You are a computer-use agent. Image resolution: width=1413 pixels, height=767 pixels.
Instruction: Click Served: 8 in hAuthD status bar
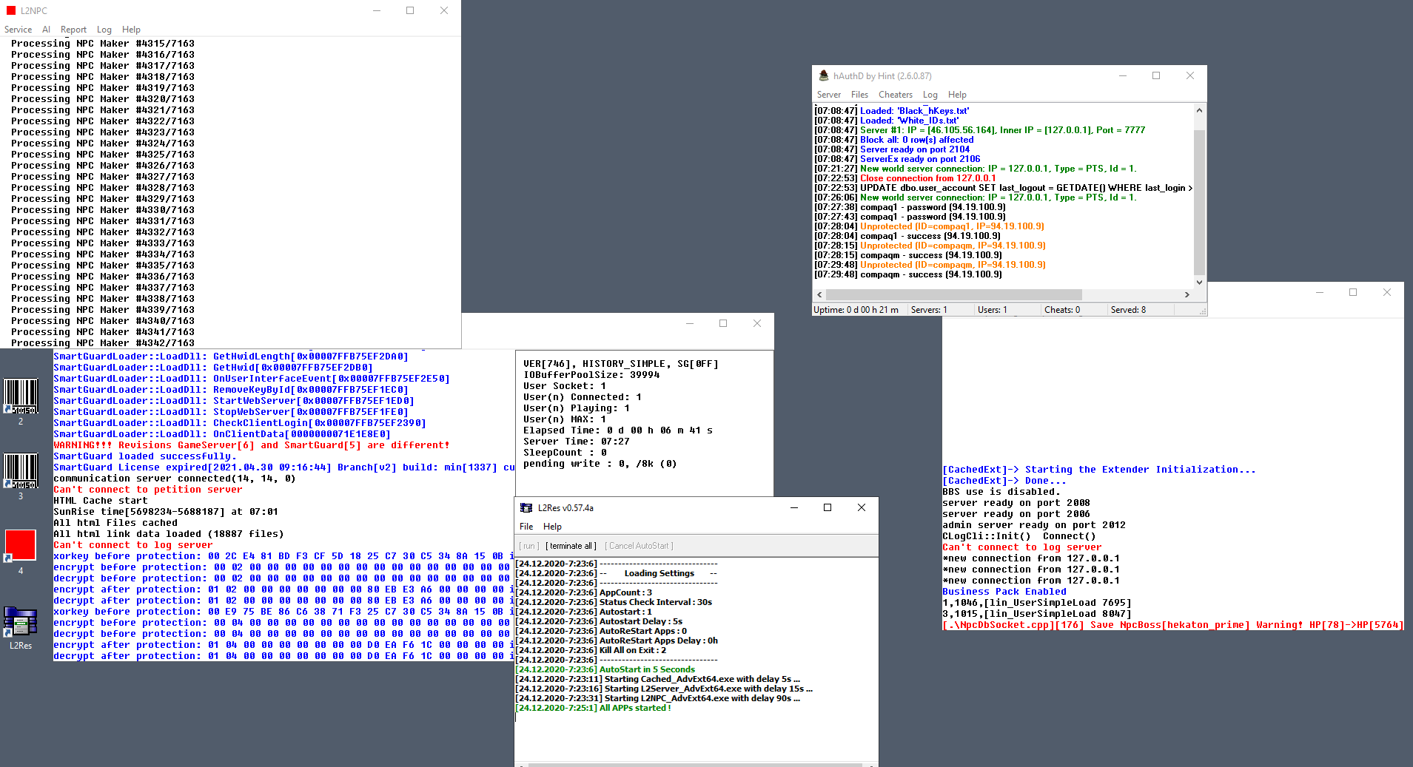(x=1128, y=310)
